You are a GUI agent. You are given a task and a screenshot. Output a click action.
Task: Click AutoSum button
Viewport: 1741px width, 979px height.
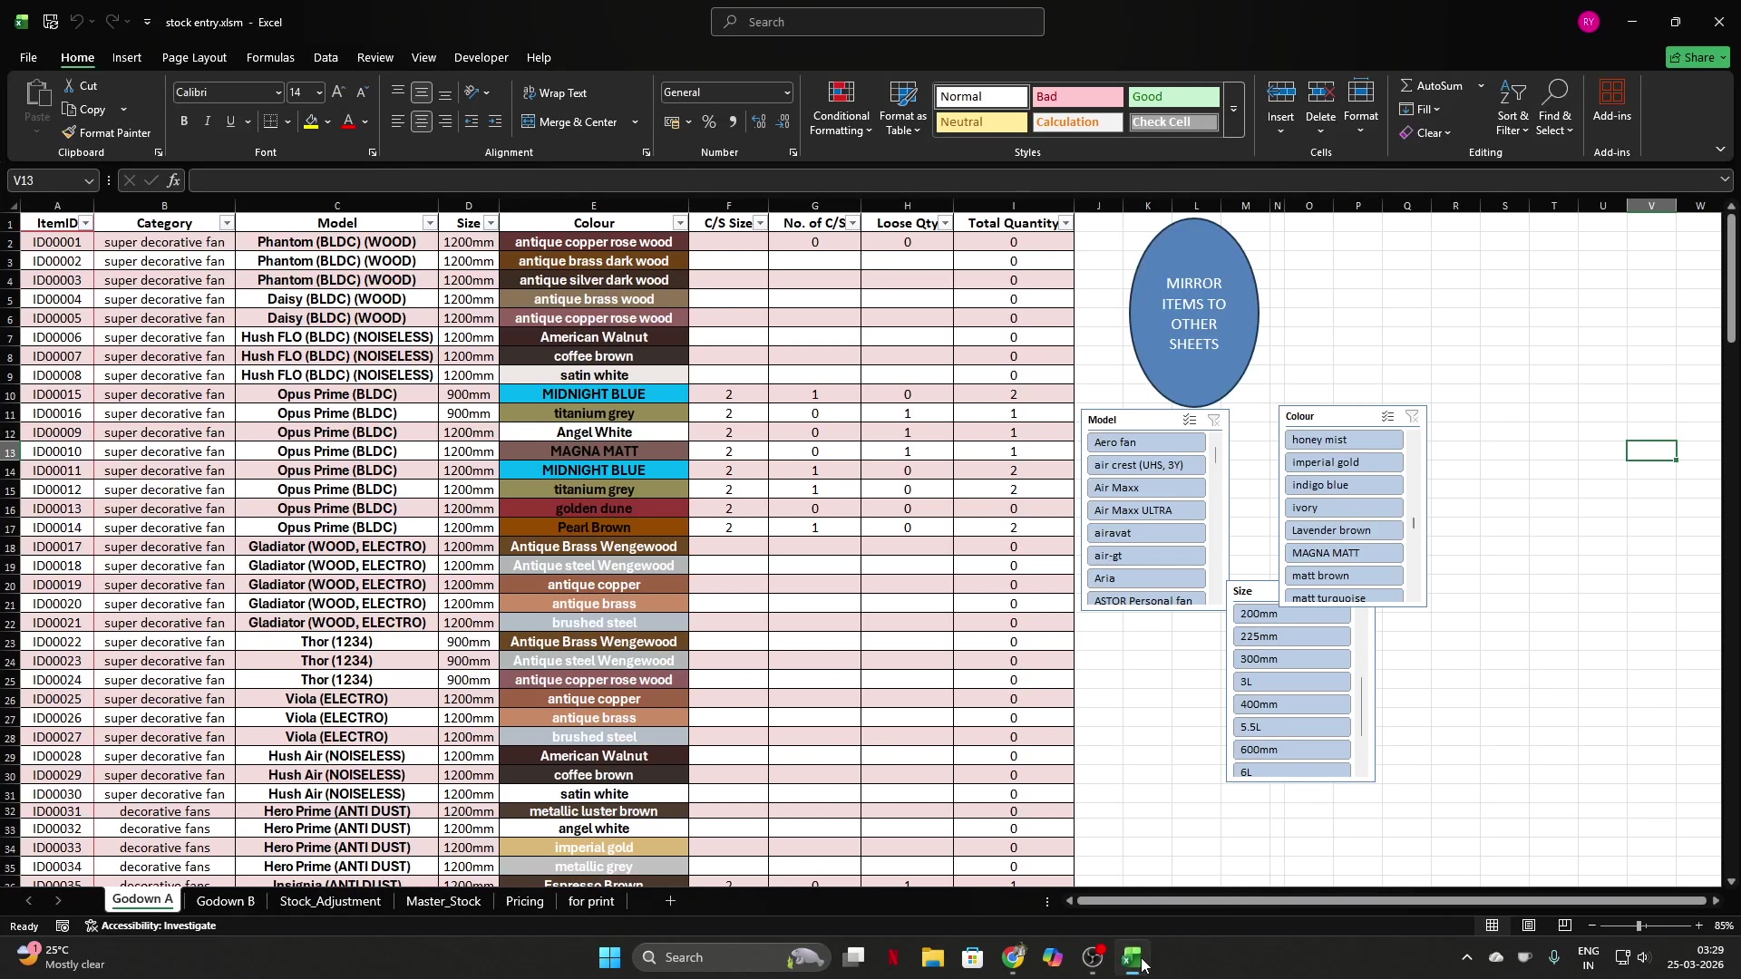click(1433, 85)
